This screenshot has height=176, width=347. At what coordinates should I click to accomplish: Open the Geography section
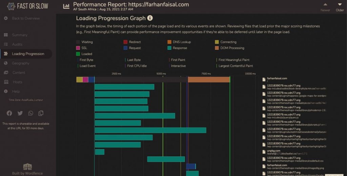pyautogui.click(x=21, y=63)
